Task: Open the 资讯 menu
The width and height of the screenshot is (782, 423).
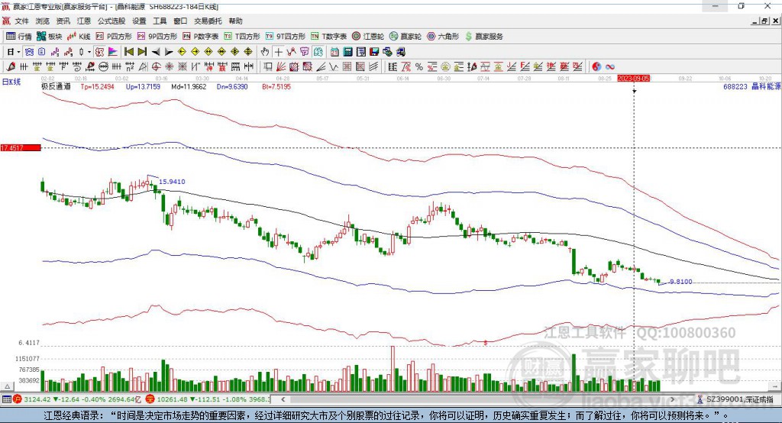Action: coord(63,21)
